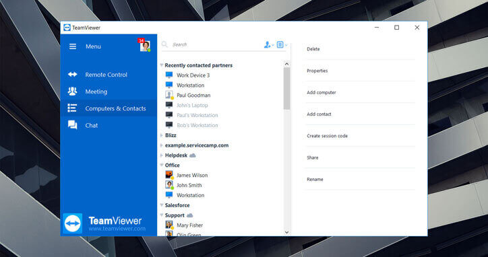Click the TeamViewer logo at sidebar bottom
This screenshot has width=488, height=257.
pyautogui.click(x=73, y=223)
